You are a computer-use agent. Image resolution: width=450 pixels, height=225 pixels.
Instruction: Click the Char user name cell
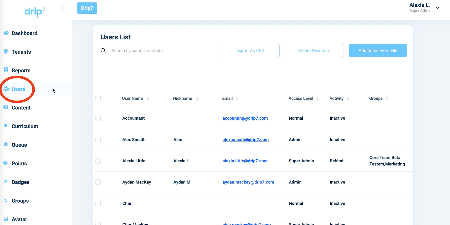(x=127, y=203)
